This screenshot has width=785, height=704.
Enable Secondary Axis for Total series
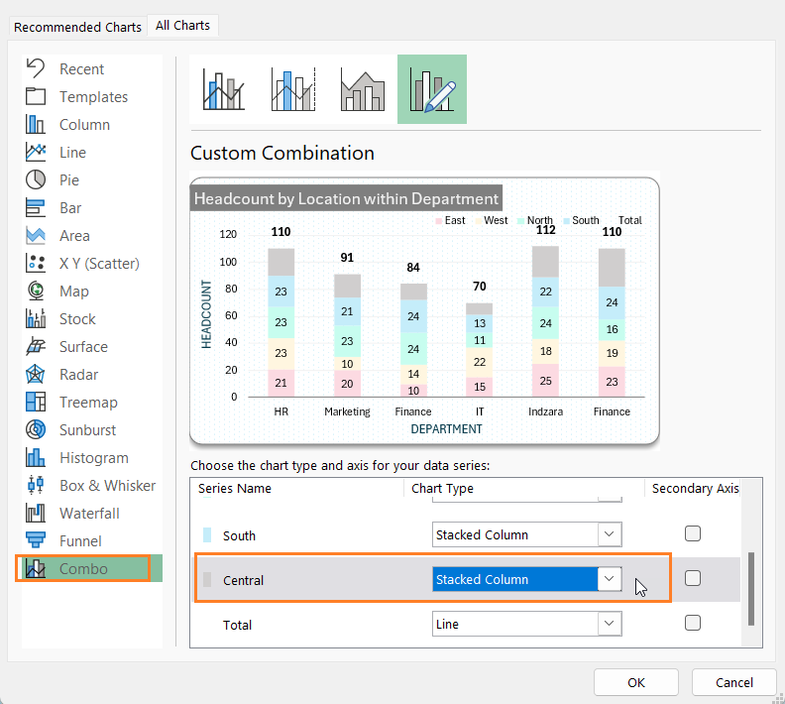[x=693, y=623]
